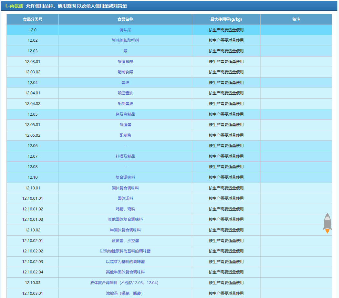Click the 备注 column header
This screenshot has width=339, height=298.
[296, 19]
